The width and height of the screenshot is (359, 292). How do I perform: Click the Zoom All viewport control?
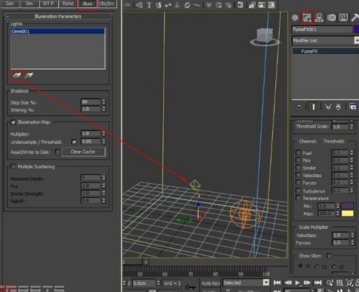click(340, 282)
